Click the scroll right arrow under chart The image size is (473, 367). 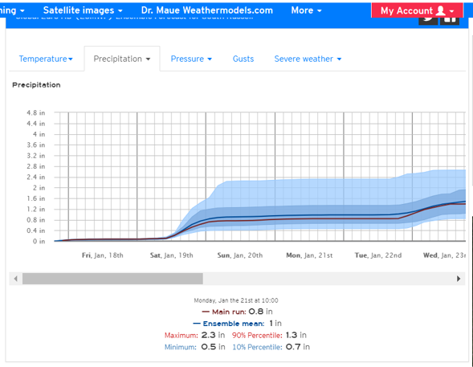point(459,279)
